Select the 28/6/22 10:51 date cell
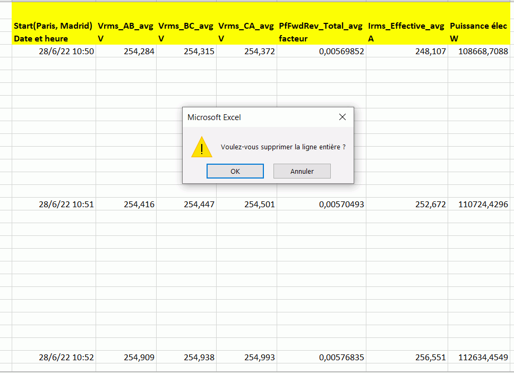Screen dimensions: 514x373 pyautogui.click(x=54, y=204)
